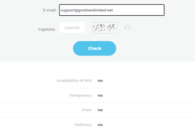Click the divider line under the Temporary row

pyautogui.click(x=97, y=102)
